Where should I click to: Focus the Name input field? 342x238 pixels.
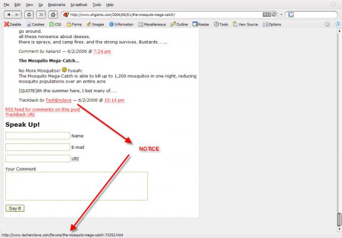37,136
